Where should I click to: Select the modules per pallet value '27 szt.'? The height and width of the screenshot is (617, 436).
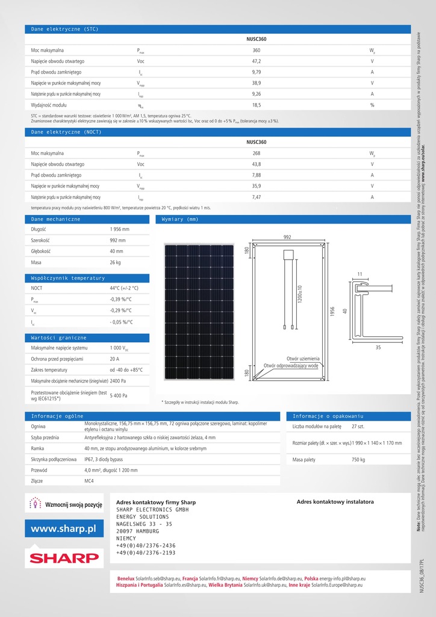(358, 427)
